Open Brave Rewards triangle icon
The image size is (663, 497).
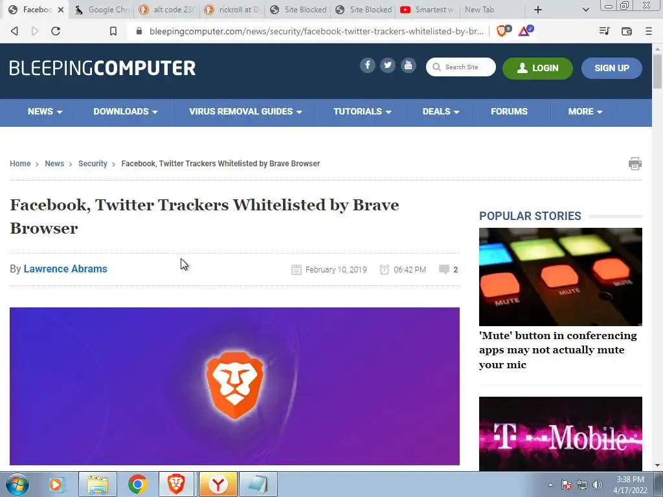(x=526, y=30)
